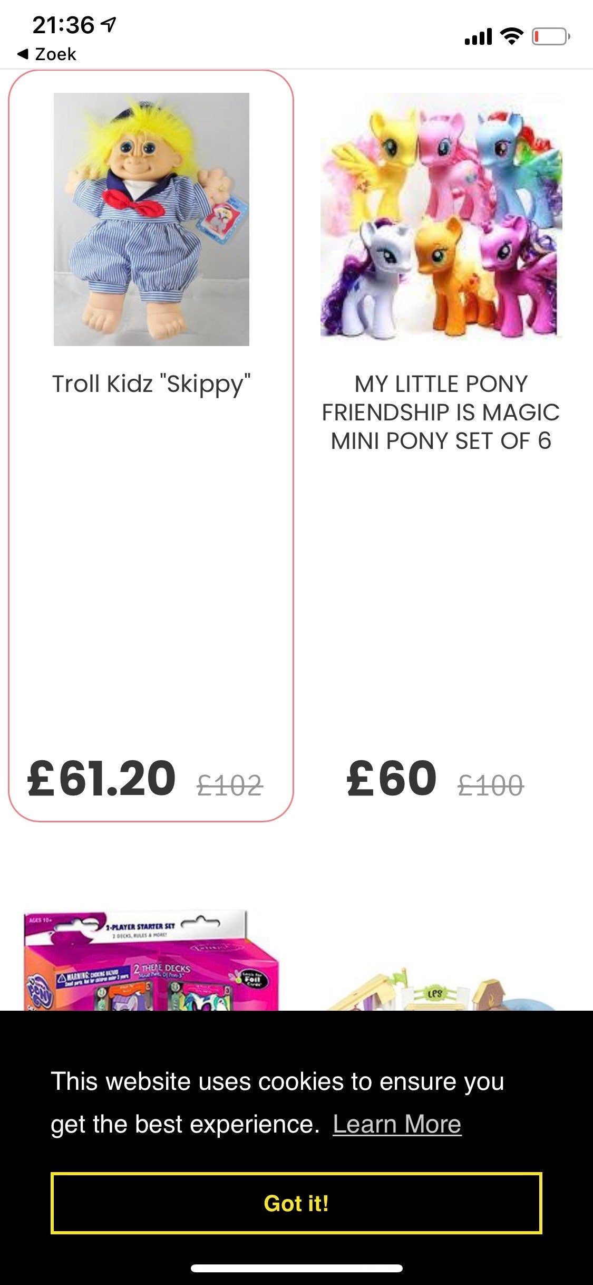Viewport: 593px width, 1285px height.
Task: Tap the home indicator bar
Action: click(296, 1268)
